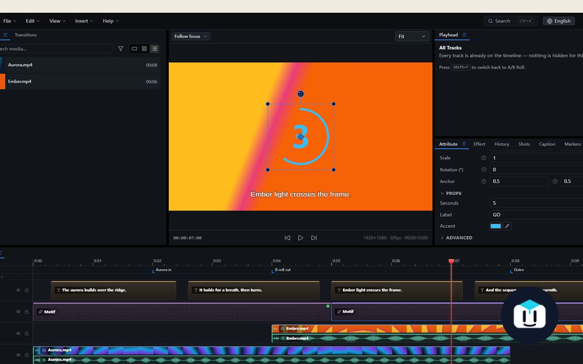
Task: Open the Insert menu
Action: pyautogui.click(x=84, y=21)
